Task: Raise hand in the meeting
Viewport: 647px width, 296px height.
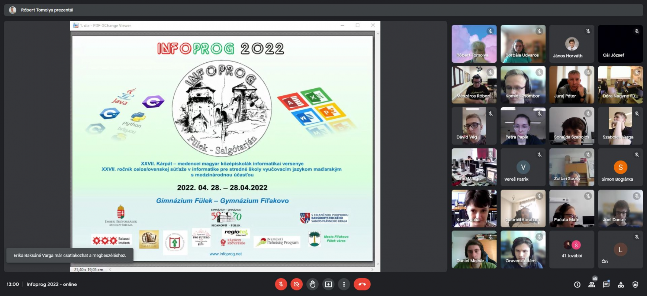Action: click(312, 284)
